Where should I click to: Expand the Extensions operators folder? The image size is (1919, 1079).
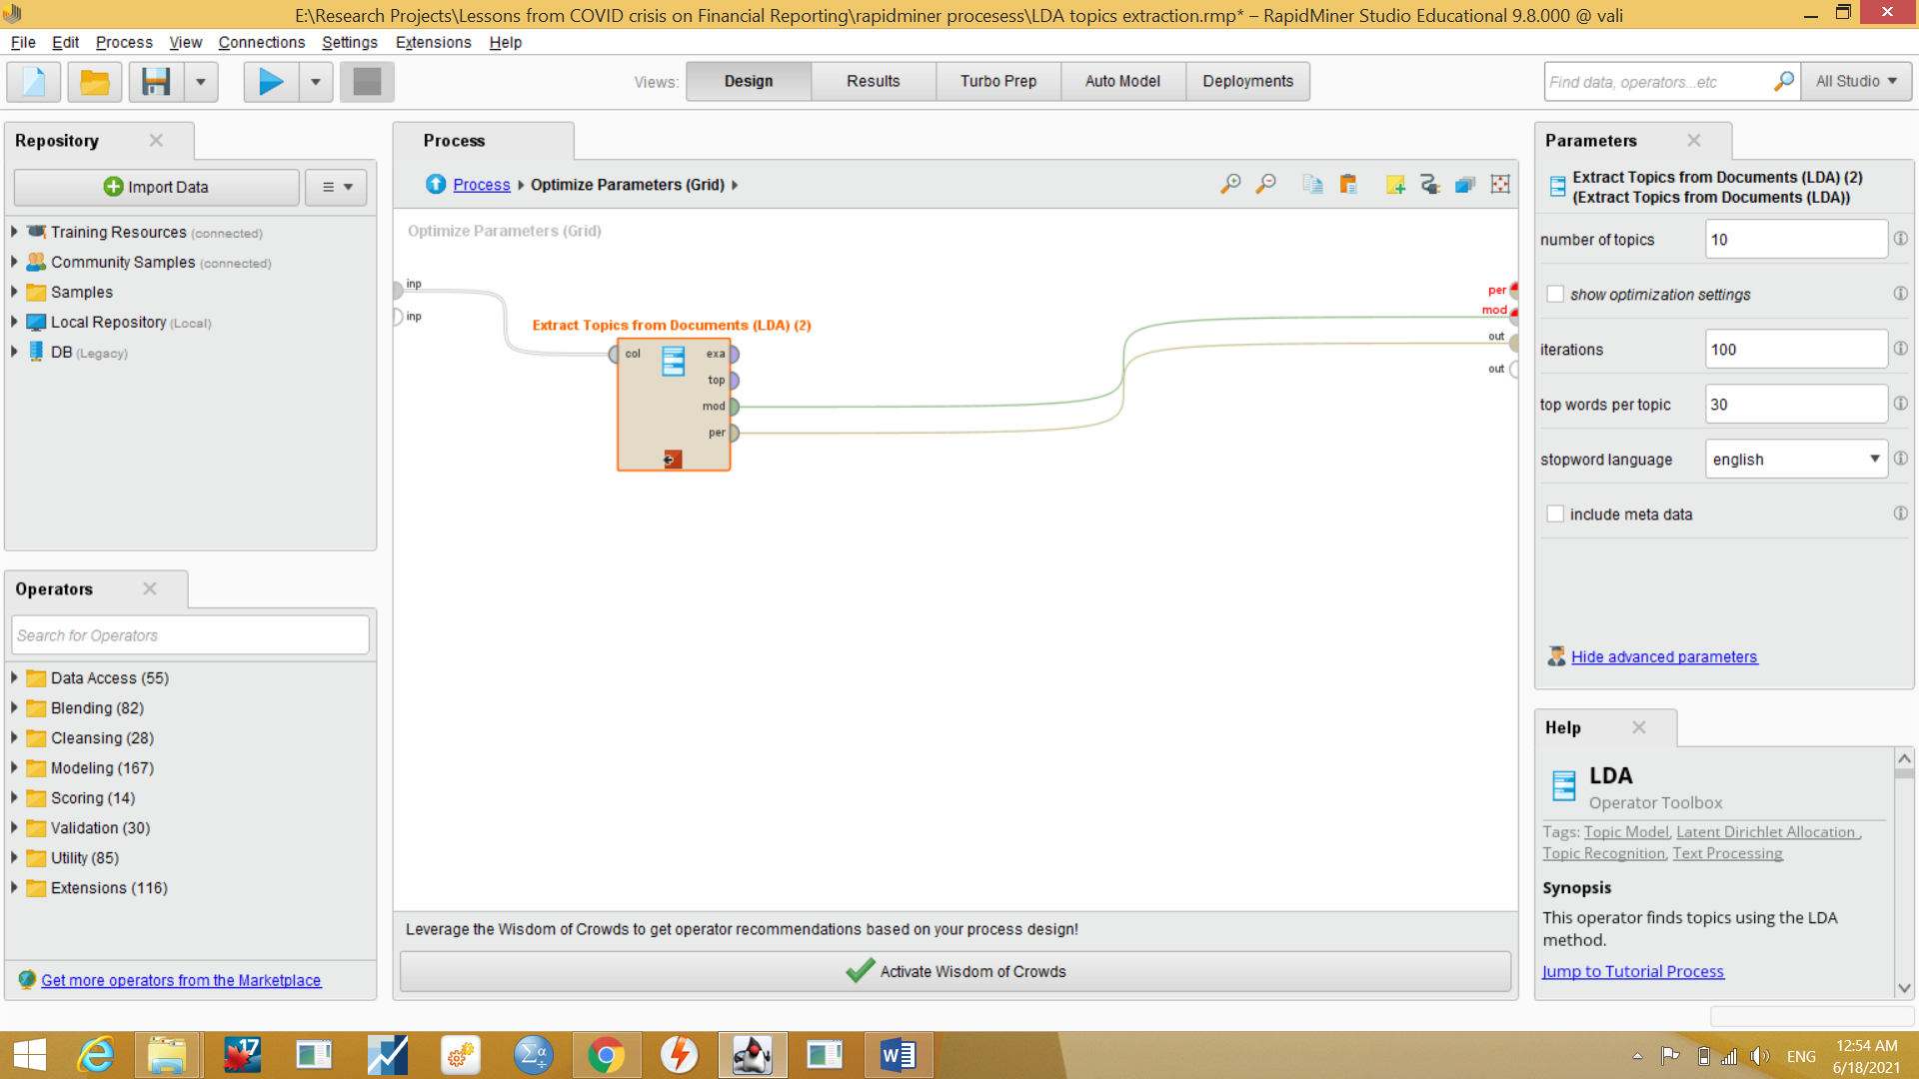pos(15,887)
